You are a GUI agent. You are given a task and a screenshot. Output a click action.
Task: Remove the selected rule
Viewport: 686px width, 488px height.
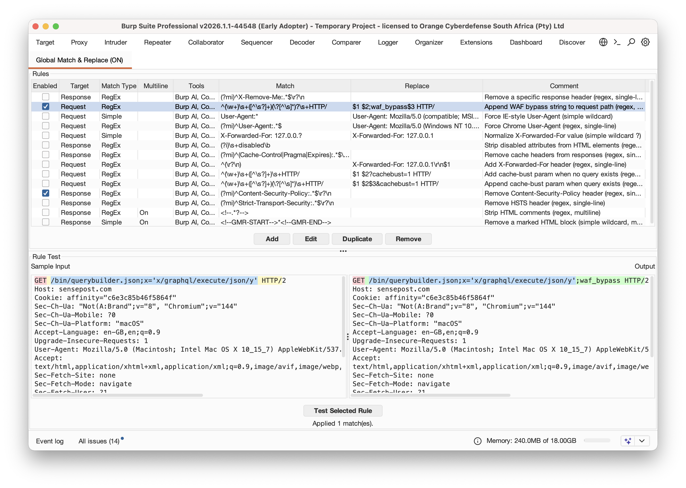408,239
